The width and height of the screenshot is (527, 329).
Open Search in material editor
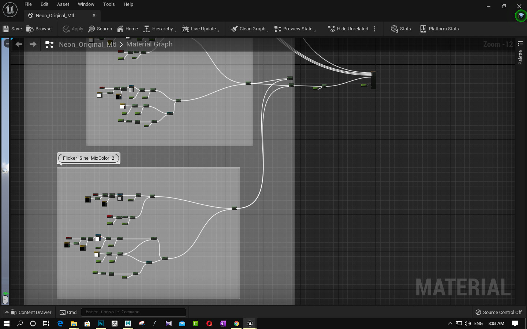[x=100, y=29]
